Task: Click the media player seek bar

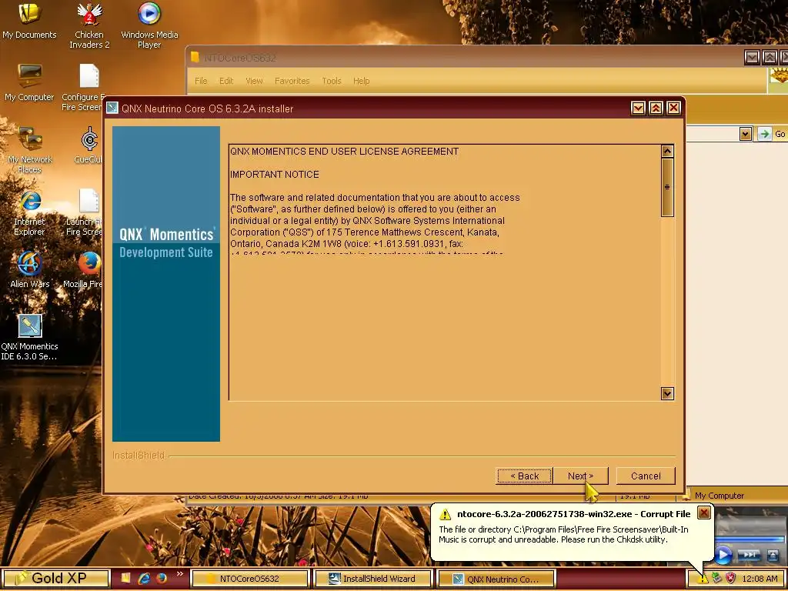Action: click(750, 539)
